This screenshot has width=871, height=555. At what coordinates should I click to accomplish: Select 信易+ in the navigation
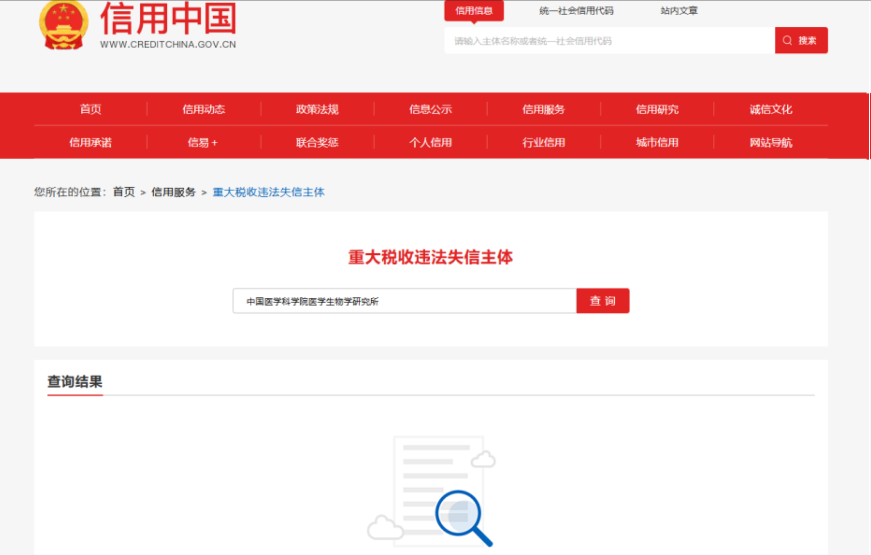[203, 143]
